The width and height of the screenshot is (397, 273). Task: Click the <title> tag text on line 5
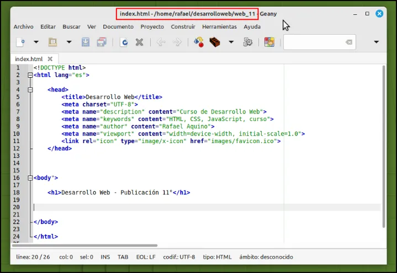pos(73,97)
